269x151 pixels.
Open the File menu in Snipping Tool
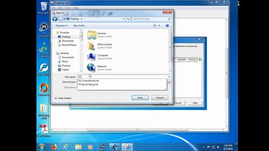tap(53, 8)
